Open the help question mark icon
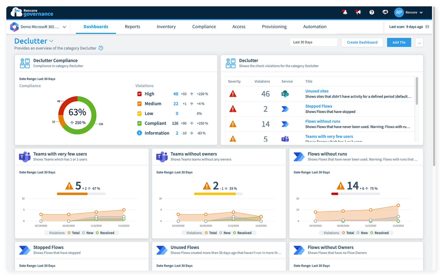Image resolution: width=442 pixels, height=277 pixels. 372,12
